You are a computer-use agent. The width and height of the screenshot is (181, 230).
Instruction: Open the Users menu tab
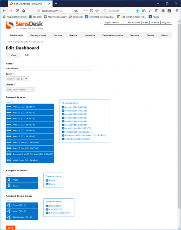pyautogui.click(x=164, y=35)
